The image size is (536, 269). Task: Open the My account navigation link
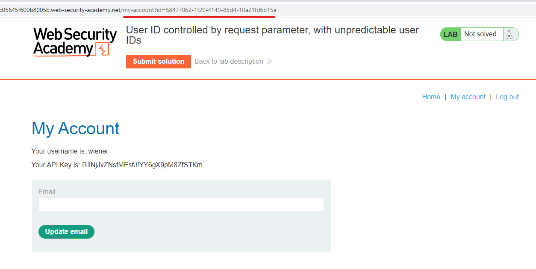[x=468, y=97]
